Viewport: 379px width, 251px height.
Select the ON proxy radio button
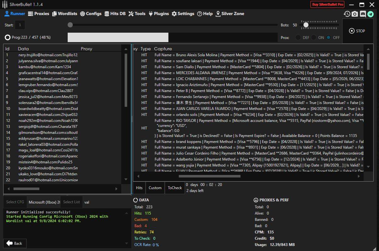314,37
